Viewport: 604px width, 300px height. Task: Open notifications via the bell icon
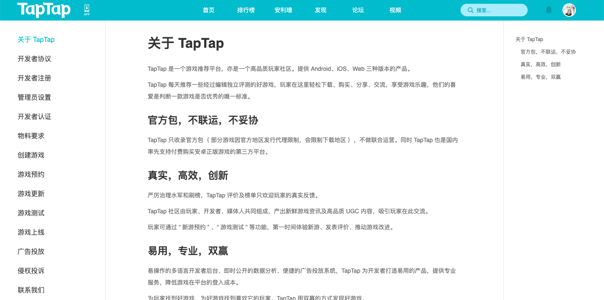pos(548,10)
